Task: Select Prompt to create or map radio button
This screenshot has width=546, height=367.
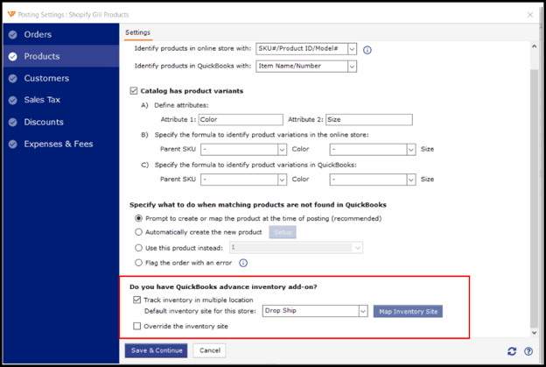Action: [x=138, y=218]
